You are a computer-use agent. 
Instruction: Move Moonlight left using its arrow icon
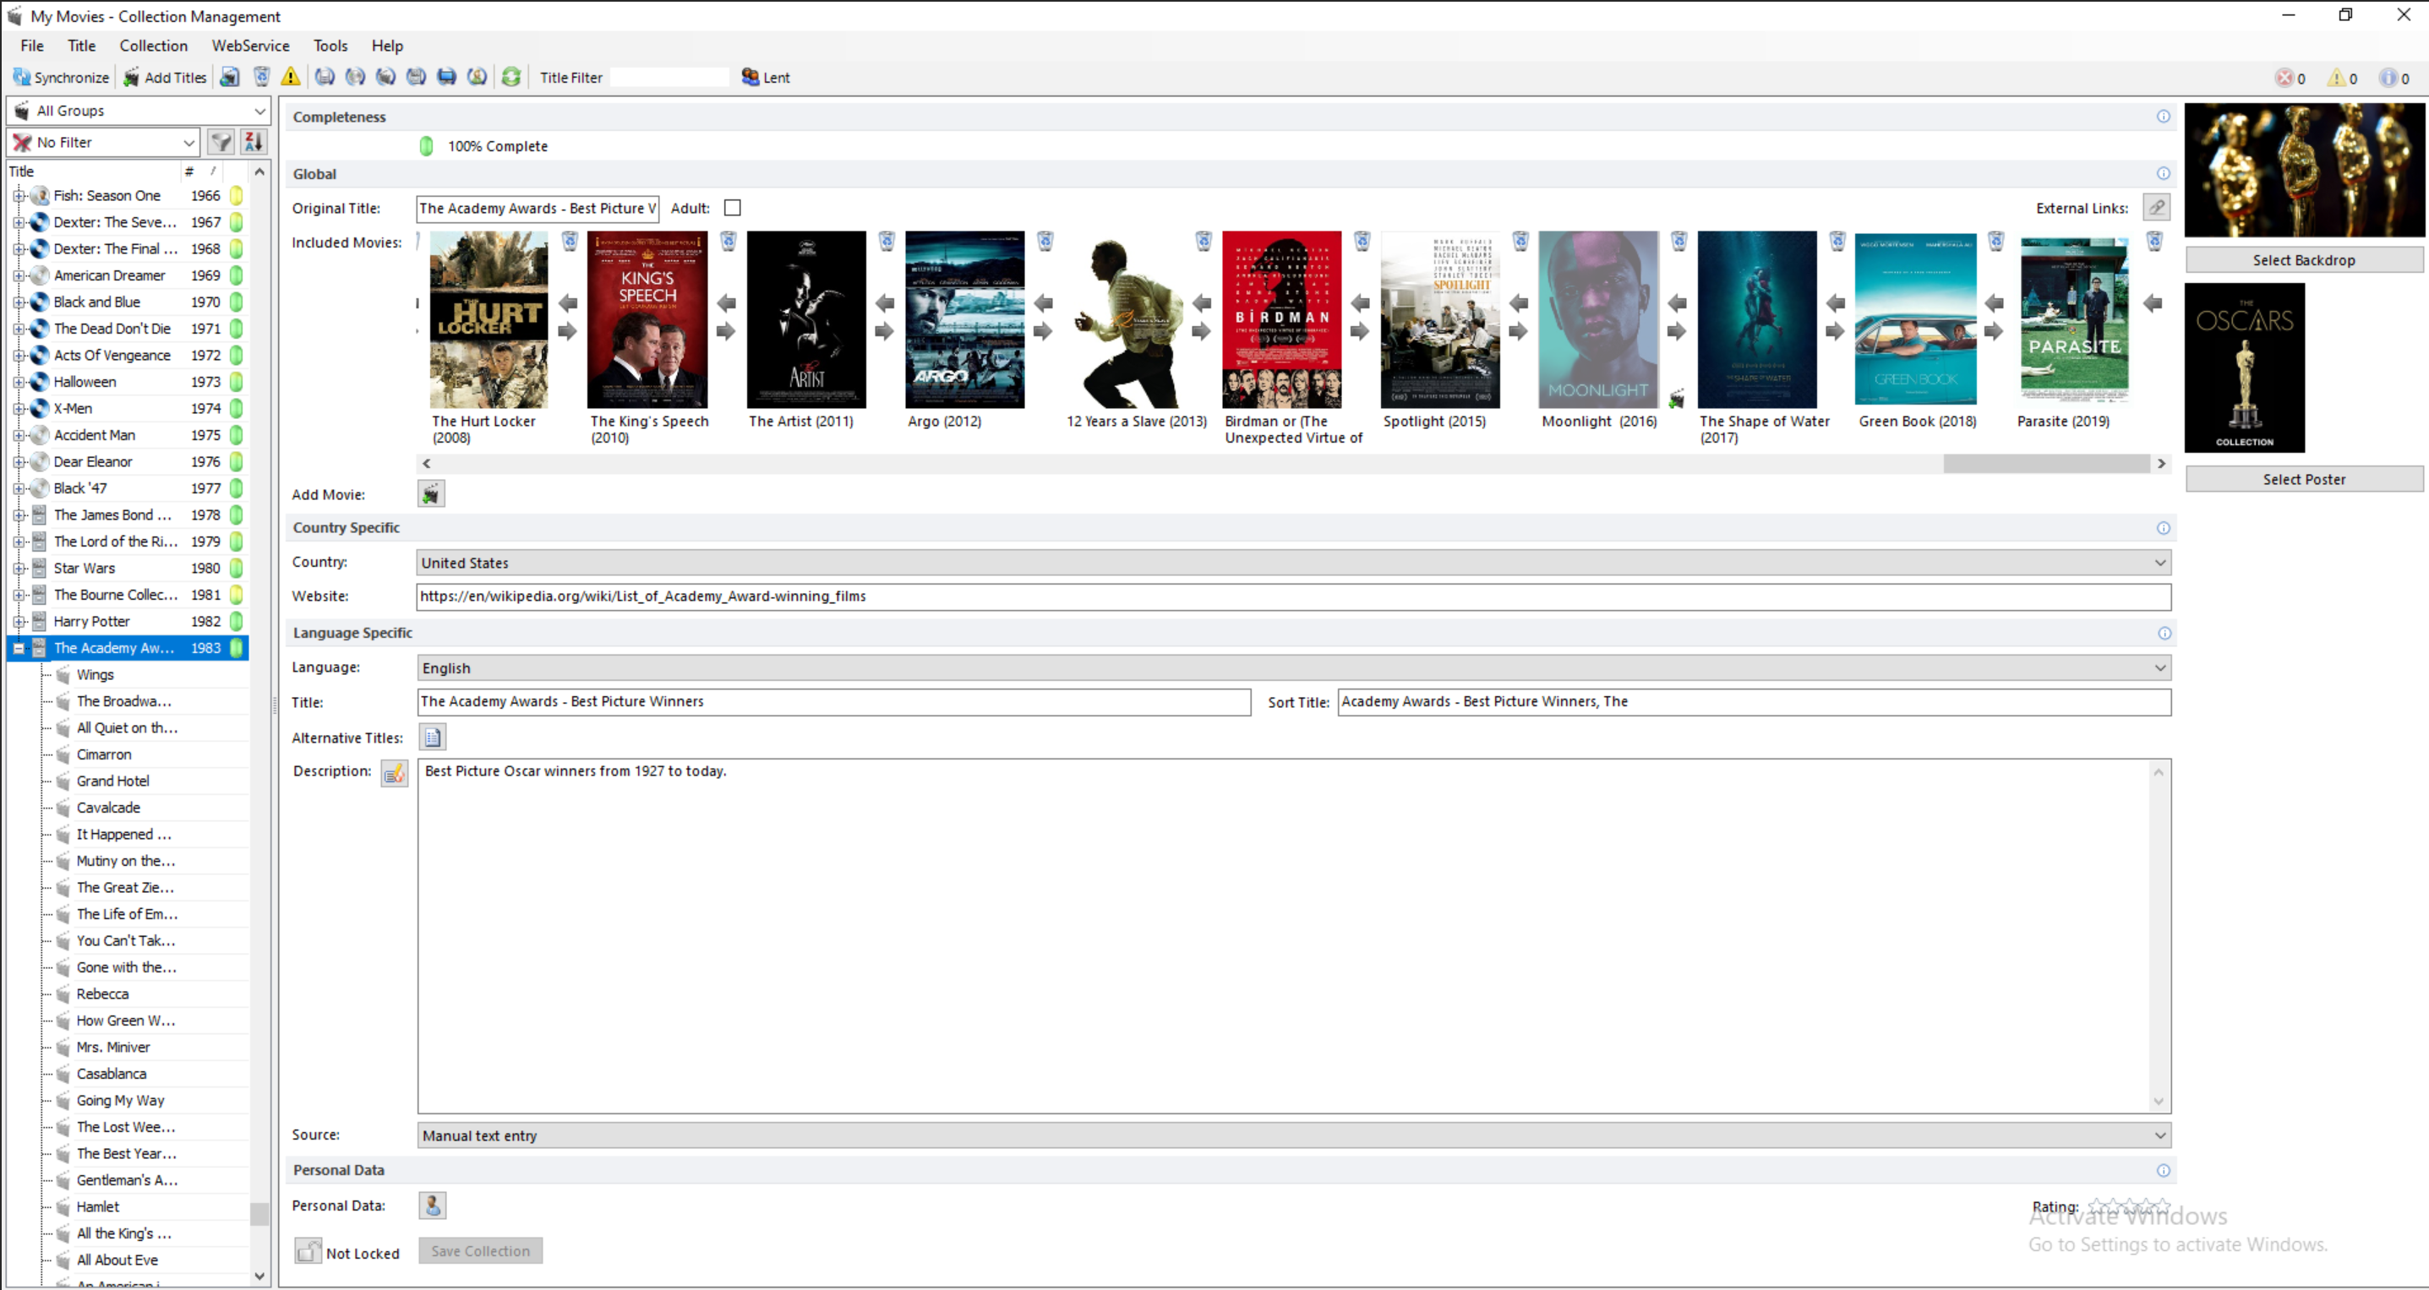(1677, 302)
